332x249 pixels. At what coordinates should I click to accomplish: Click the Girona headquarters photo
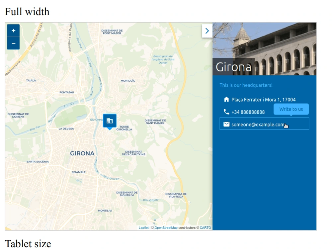pos(265,49)
